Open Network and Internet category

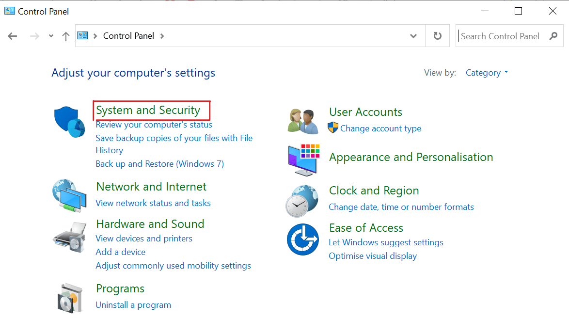tap(151, 187)
